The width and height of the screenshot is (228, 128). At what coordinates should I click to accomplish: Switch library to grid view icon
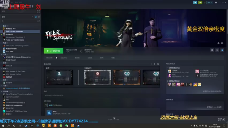point(38,11)
